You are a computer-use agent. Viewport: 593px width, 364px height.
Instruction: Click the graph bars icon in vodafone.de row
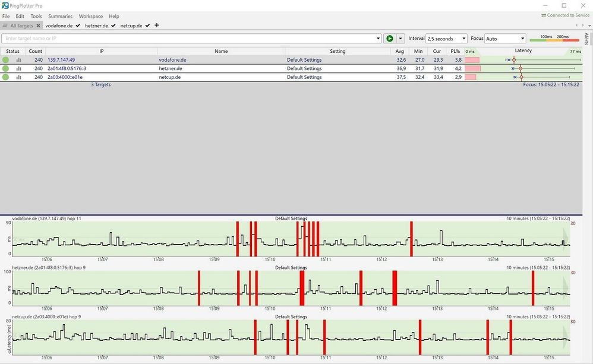click(18, 60)
